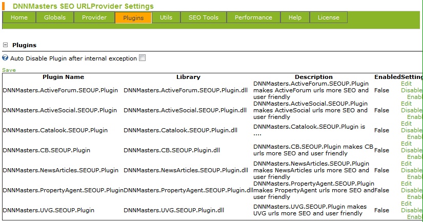Enable the UVG plugin
The width and height of the screenshot is (423, 222).
pyautogui.click(x=415, y=216)
